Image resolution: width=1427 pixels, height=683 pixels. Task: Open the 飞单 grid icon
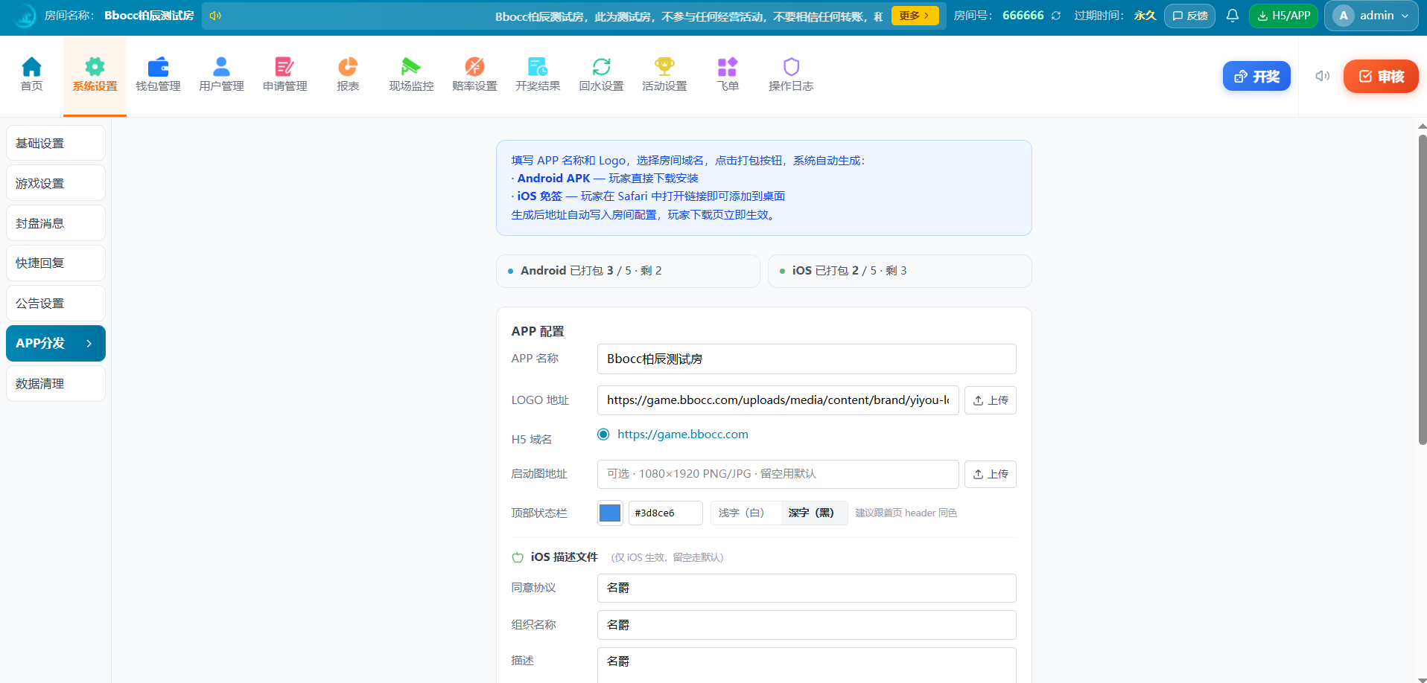pos(728,67)
